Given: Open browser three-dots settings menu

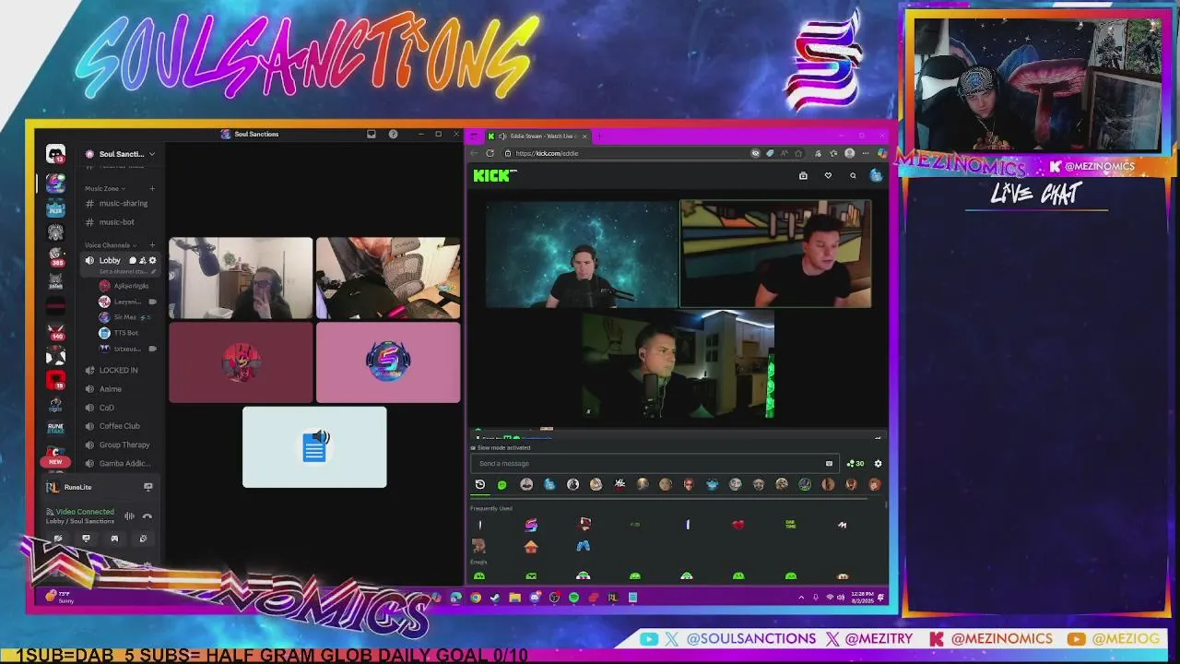Looking at the screenshot, I should pos(865,153).
